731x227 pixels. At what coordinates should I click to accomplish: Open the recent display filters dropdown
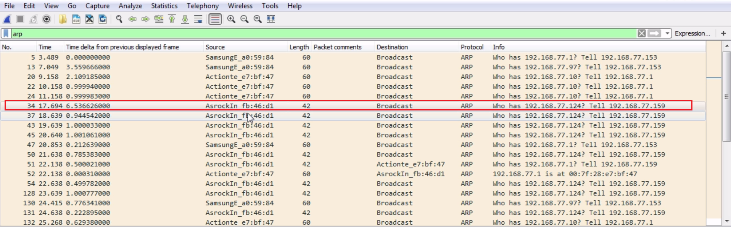coord(667,34)
